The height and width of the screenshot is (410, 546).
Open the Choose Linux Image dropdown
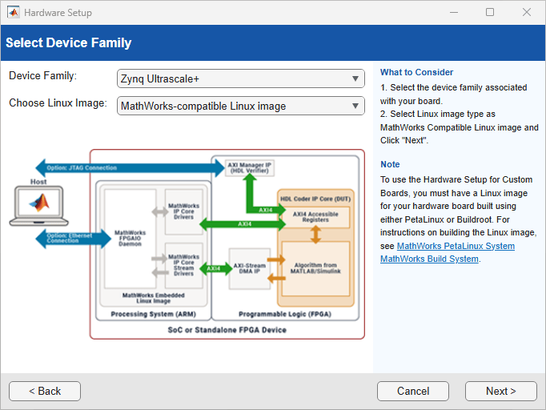point(241,106)
